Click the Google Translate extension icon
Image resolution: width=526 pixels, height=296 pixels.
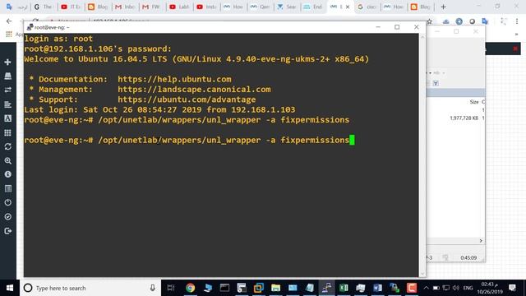click(x=485, y=21)
